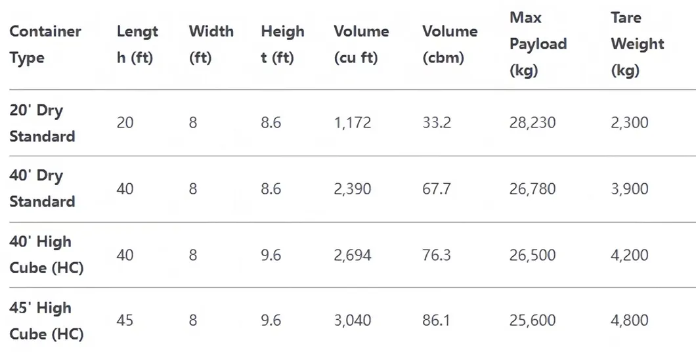Click the Volume (cu ft) header
This screenshot has width=696, height=352.
[361, 45]
